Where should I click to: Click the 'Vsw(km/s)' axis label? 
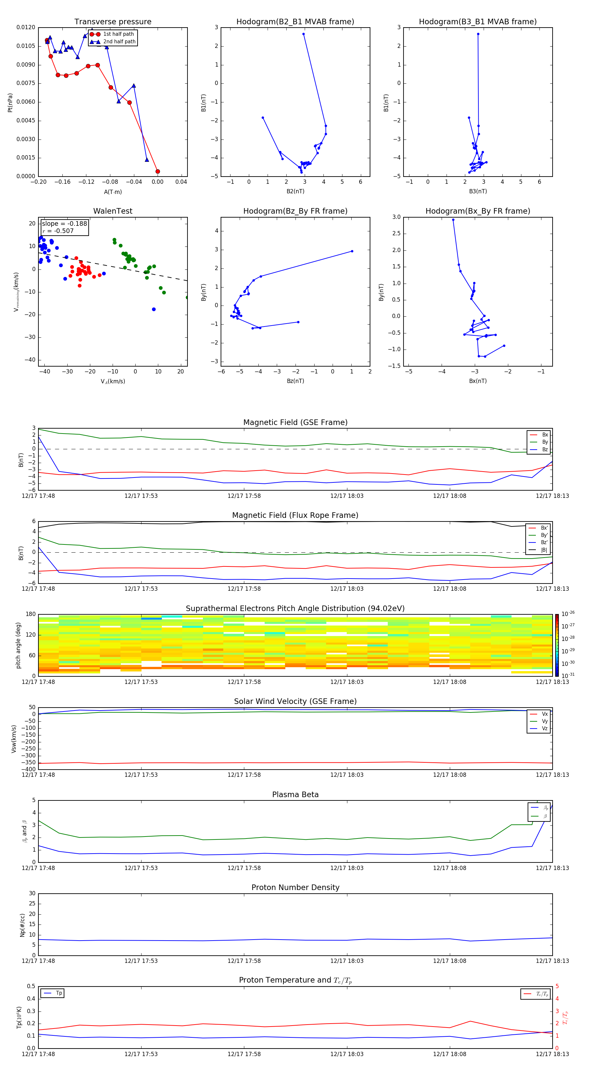click(14, 738)
